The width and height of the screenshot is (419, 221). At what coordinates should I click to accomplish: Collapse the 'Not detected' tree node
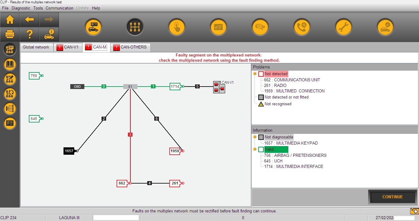(x=255, y=74)
